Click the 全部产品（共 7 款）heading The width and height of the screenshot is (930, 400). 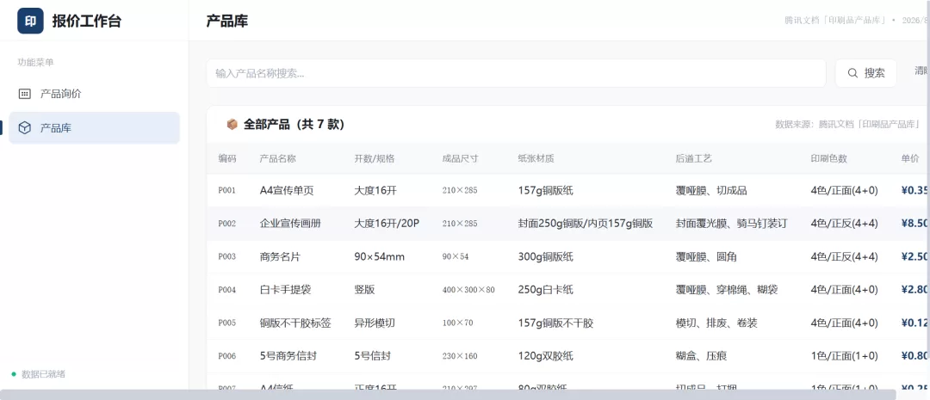click(x=294, y=125)
